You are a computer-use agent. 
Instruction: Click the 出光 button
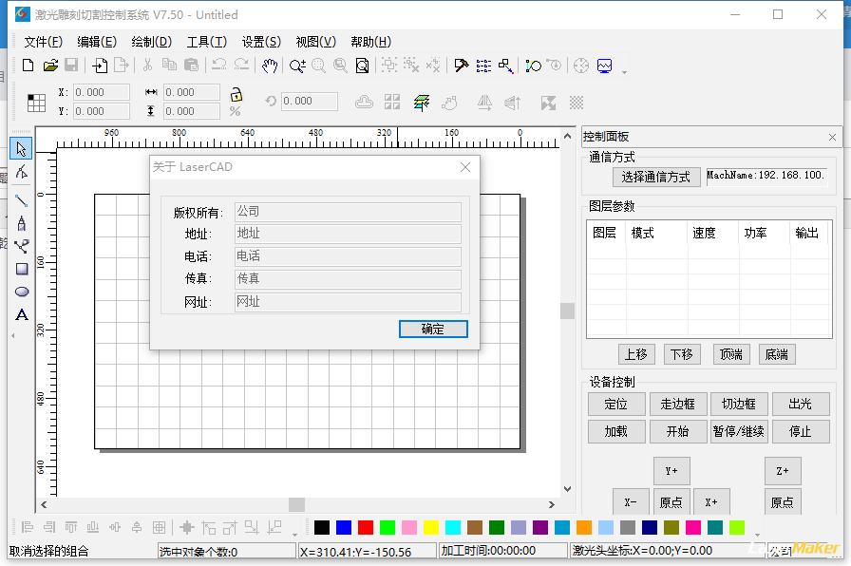click(x=801, y=404)
